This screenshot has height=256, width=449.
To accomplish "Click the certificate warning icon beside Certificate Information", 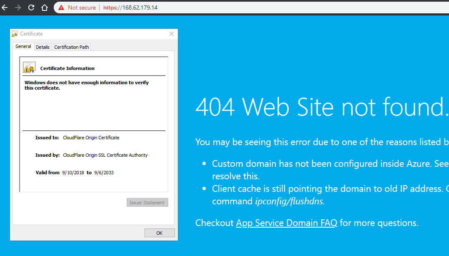I will 29,68.
